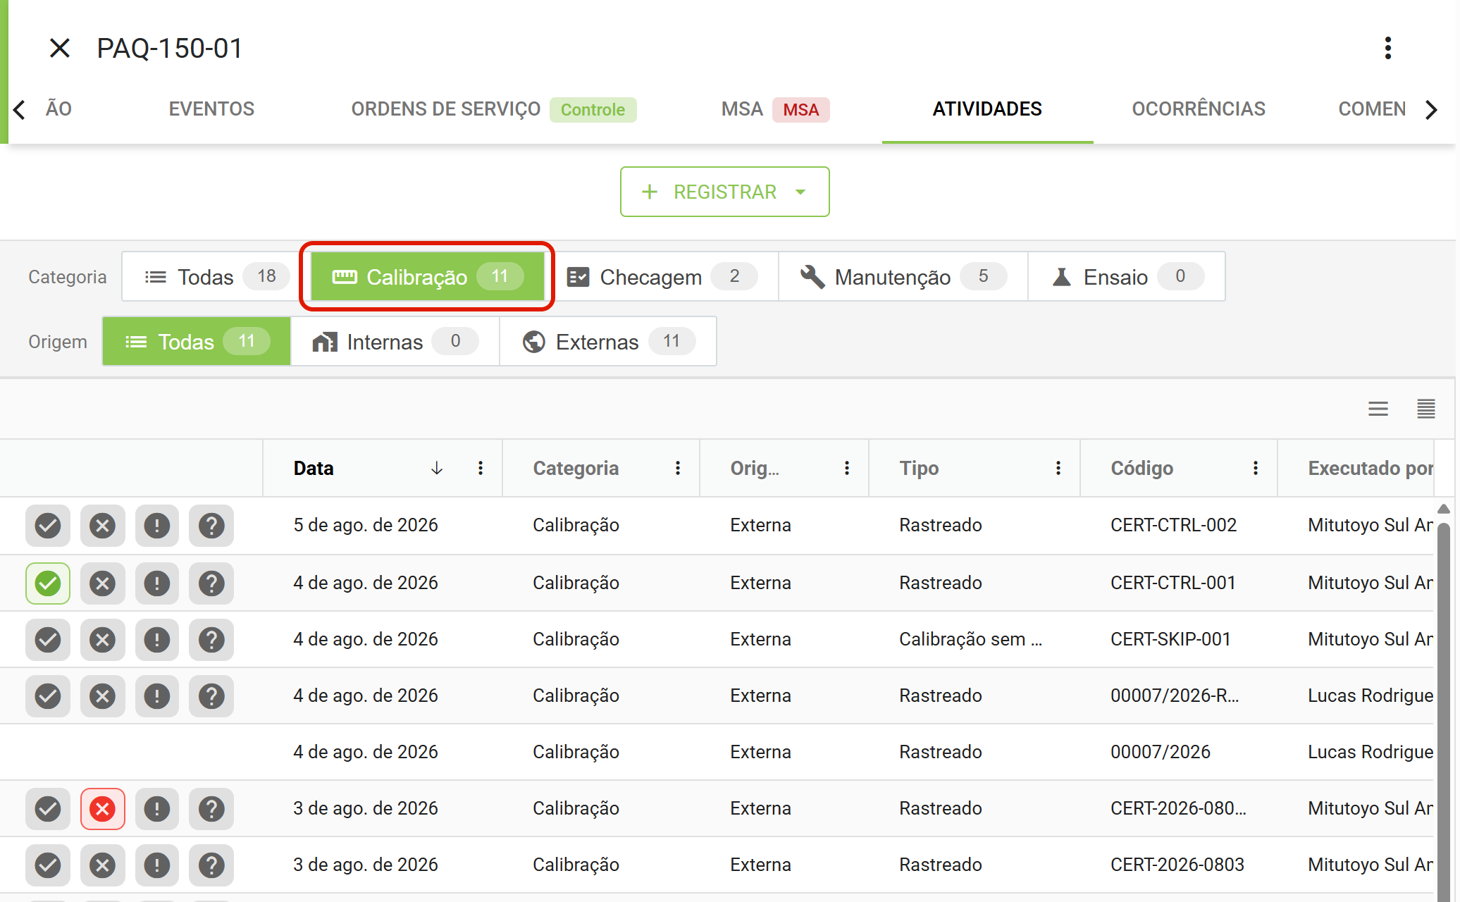
Task: Open the three-dot menu beside PAQ-150-01
Action: pos(1387,48)
